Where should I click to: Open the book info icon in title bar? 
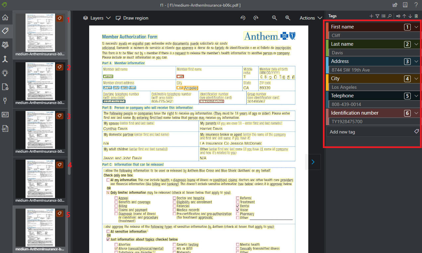click(405, 5)
